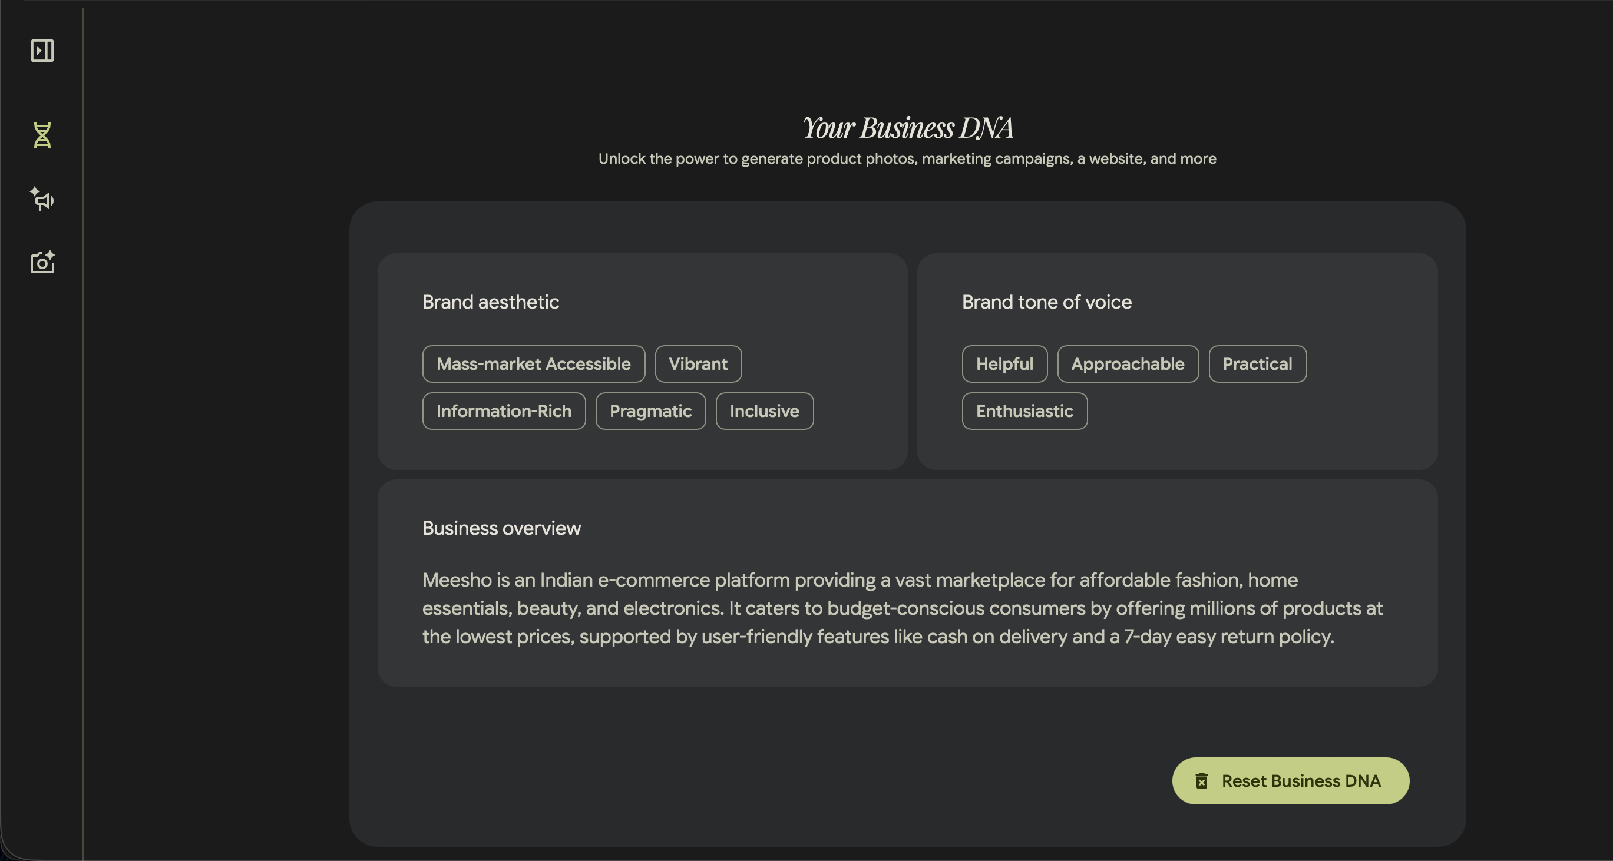
Task: Select the Mass-market Accessible tag
Action: coord(534,364)
